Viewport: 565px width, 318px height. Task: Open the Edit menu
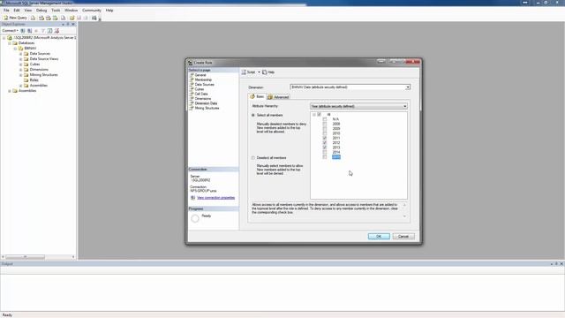click(17, 10)
